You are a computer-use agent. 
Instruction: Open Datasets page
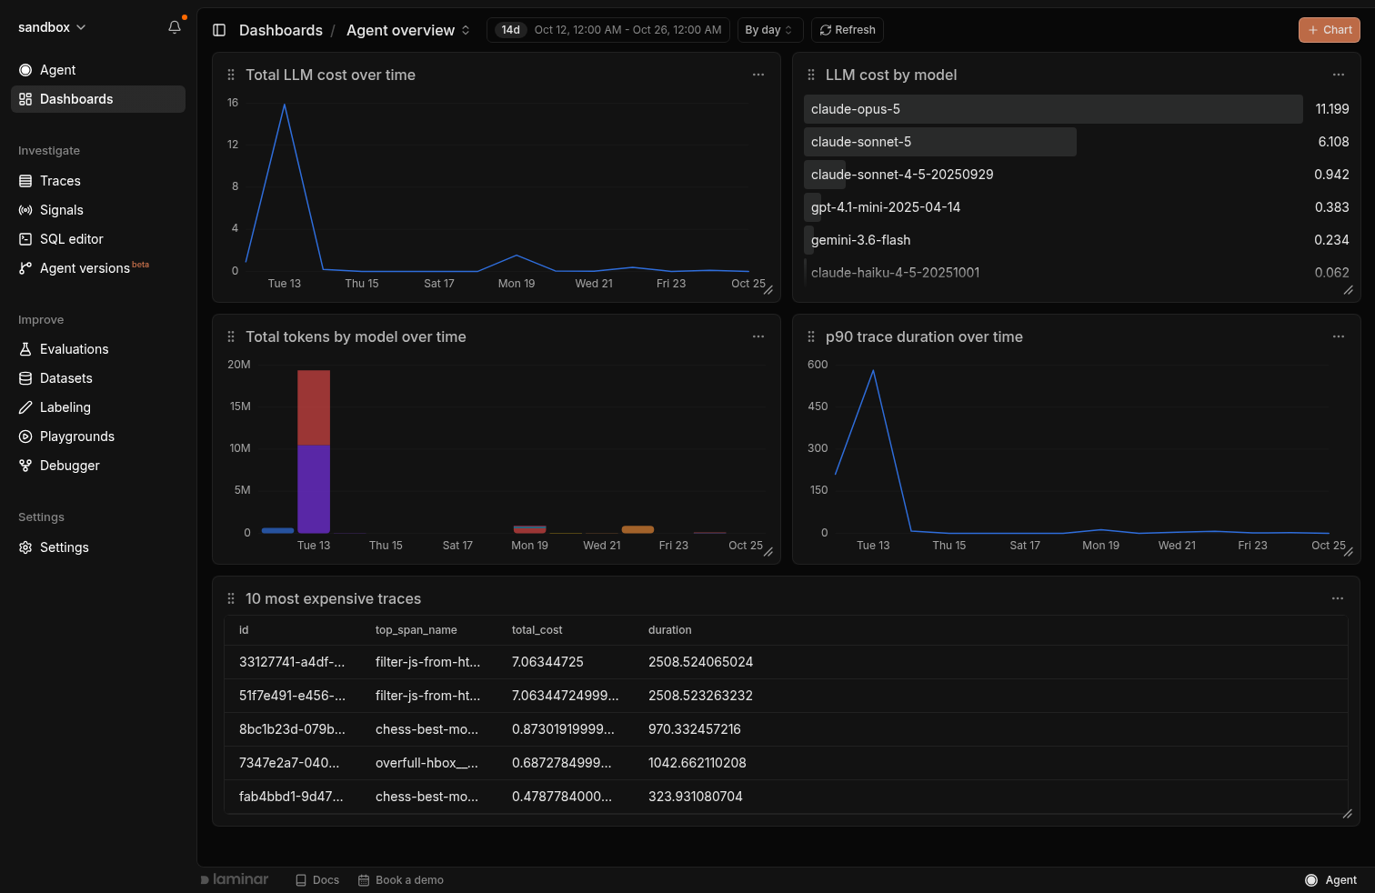click(98, 378)
